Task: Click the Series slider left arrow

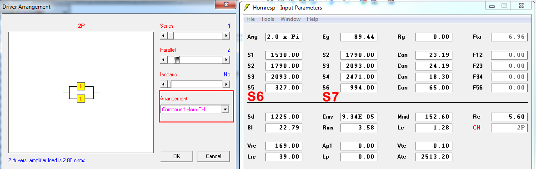Action: click(164, 35)
